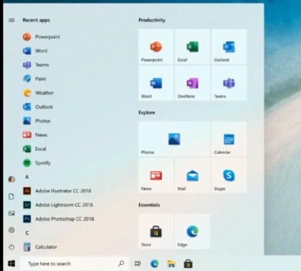This screenshot has height=271, width=301.
Task: Launch Photos from the Recent apps list
Action: pyautogui.click(x=36, y=121)
